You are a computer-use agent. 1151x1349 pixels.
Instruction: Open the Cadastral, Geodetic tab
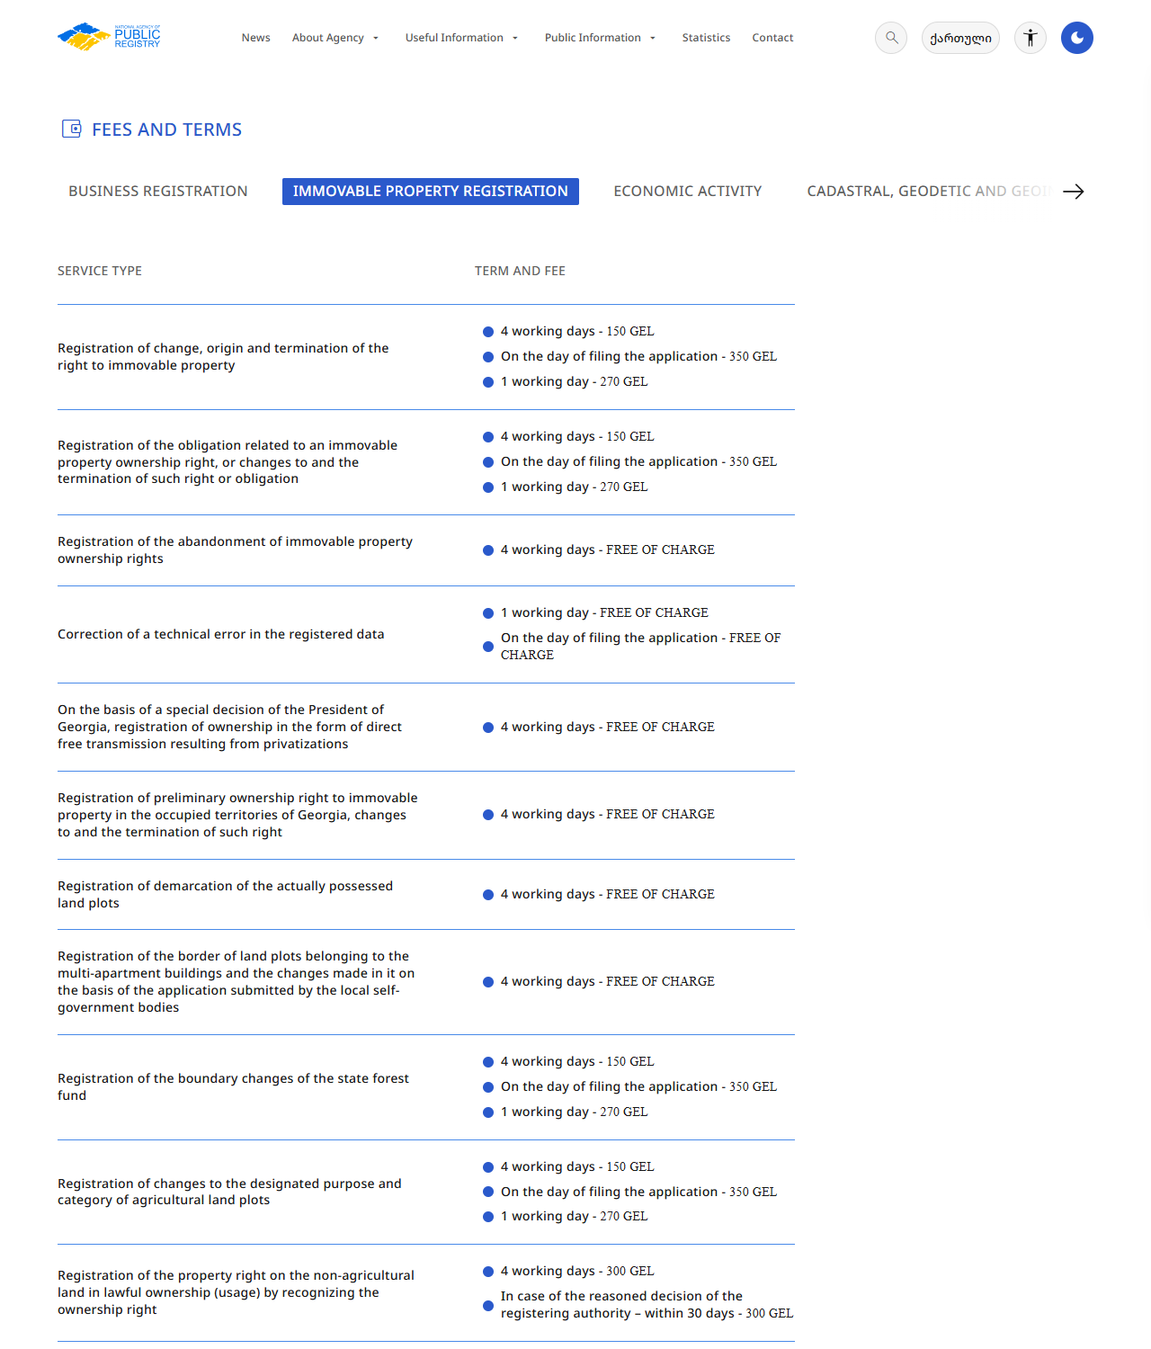[928, 192]
